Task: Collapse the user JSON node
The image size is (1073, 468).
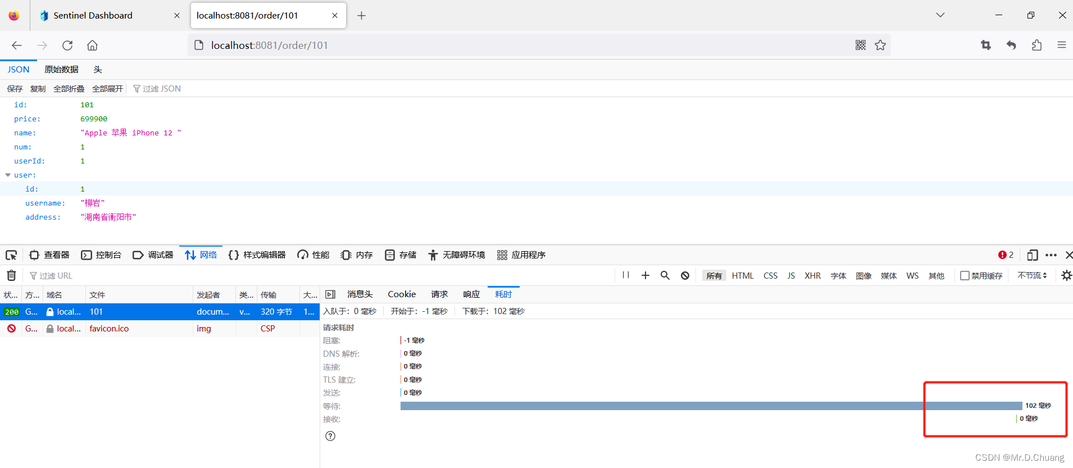Action: [8, 175]
